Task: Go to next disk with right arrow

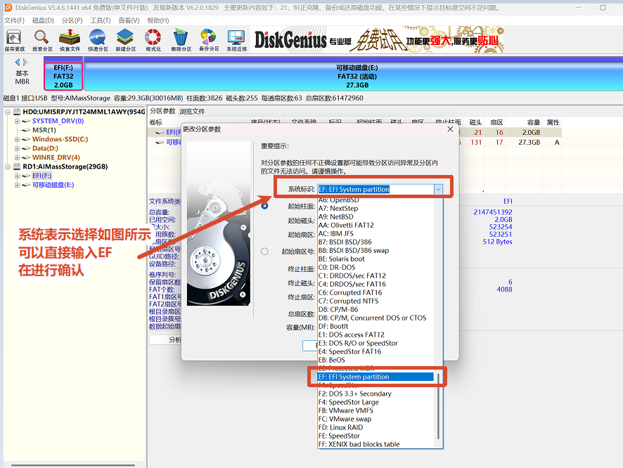Action: (25, 62)
